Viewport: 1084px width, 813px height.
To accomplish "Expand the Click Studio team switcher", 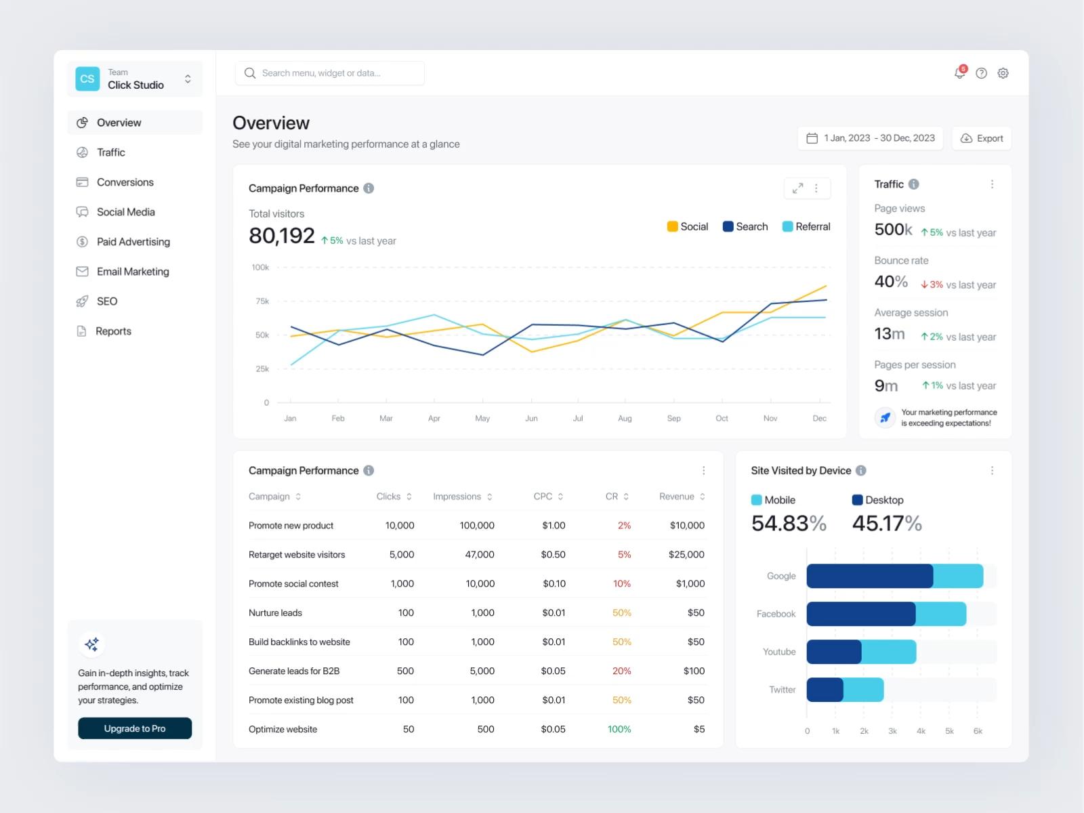I will coord(188,79).
